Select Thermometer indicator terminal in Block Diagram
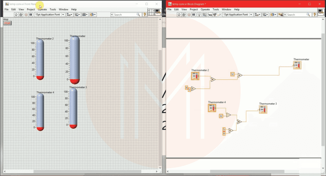Image resolution: width=326 pixels, height=176 pixels. click(x=297, y=65)
